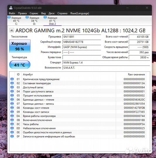Click status circle of attribute 0A
This screenshot has height=158, width=156.
(x=12, y=116)
